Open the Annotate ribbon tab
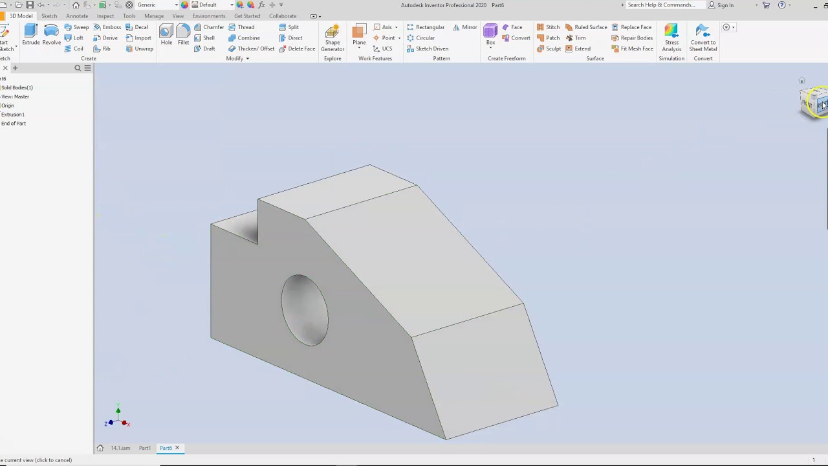The height and width of the screenshot is (466, 828). pyautogui.click(x=77, y=16)
